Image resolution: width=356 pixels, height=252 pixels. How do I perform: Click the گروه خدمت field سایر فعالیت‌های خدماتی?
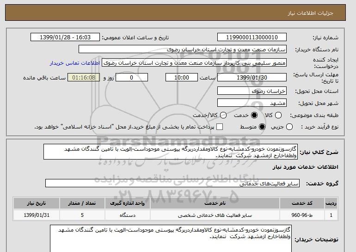(172, 184)
